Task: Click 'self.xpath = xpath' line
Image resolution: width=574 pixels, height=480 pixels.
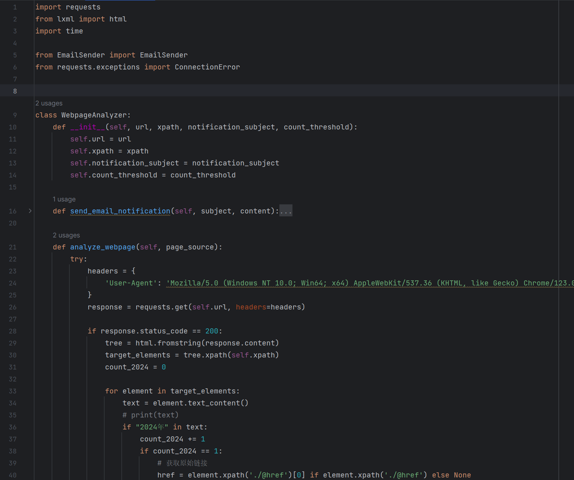Action: click(109, 151)
